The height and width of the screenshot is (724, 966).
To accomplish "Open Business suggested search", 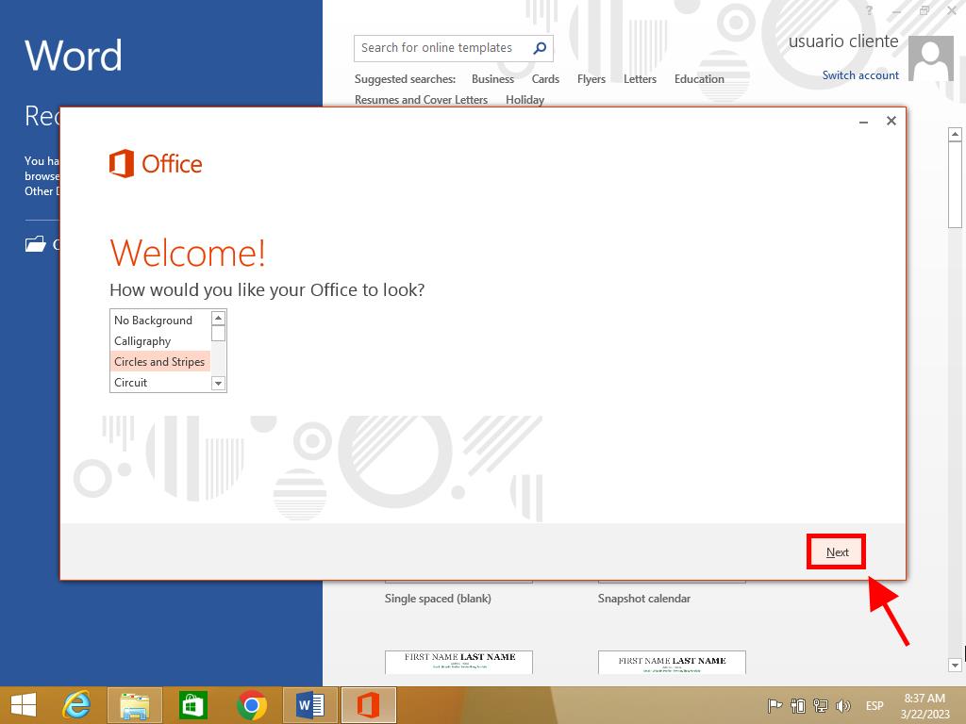I will tap(492, 79).
